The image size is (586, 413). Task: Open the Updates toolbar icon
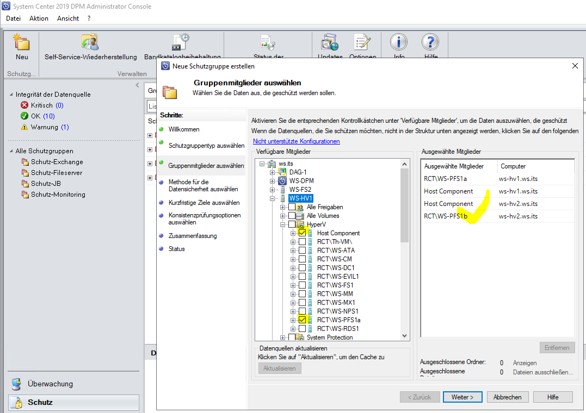(330, 42)
